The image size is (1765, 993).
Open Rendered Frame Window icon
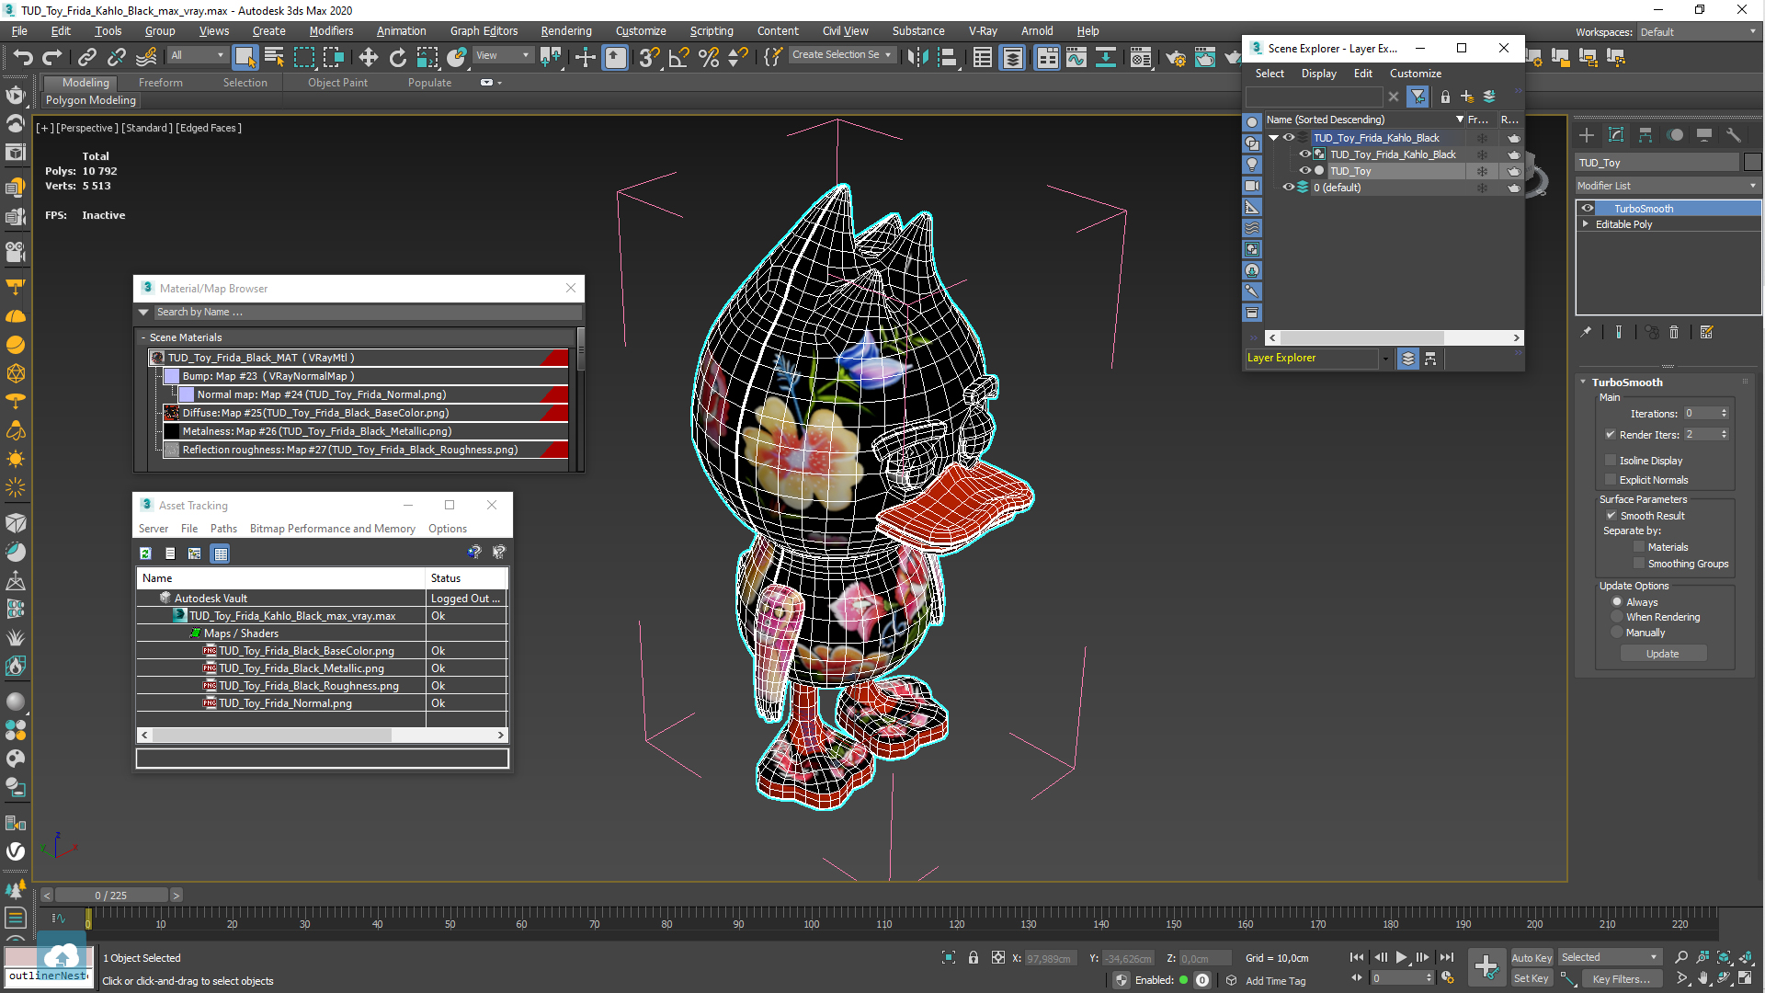tap(1205, 57)
